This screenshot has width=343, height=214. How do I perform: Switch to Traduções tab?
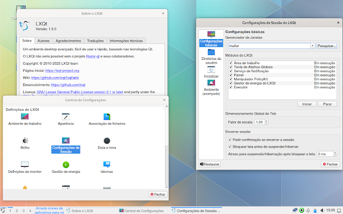95,41
